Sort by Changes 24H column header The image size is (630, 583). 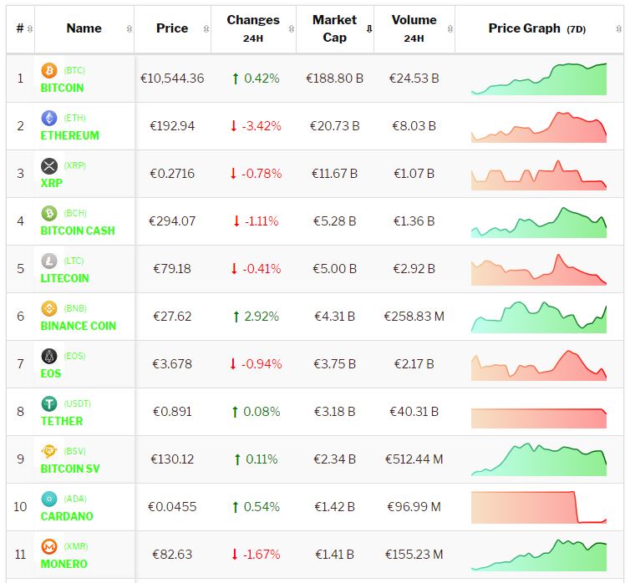(x=253, y=28)
